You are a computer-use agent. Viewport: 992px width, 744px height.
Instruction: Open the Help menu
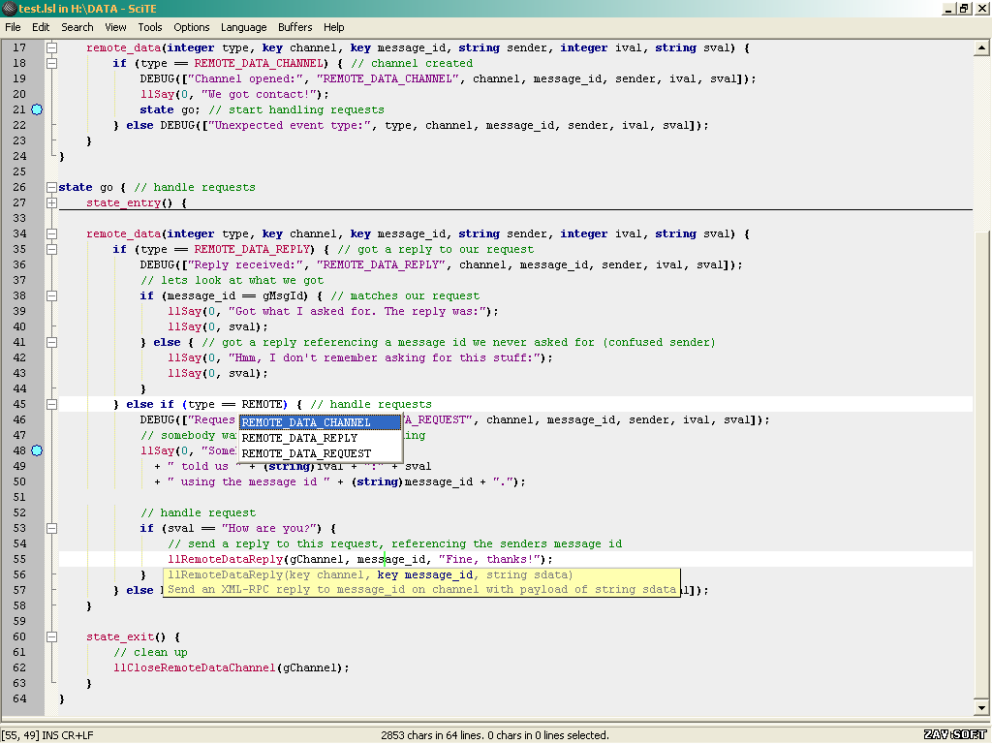(333, 27)
